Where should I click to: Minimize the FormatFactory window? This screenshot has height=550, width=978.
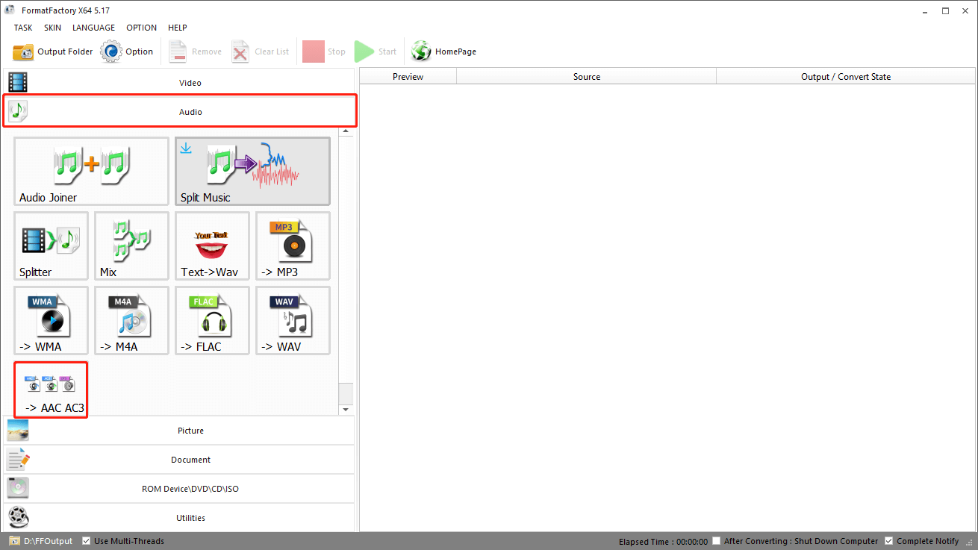925,10
